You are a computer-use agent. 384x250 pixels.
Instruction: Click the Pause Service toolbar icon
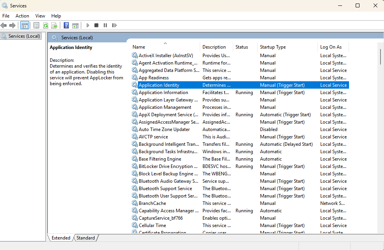[105, 25]
